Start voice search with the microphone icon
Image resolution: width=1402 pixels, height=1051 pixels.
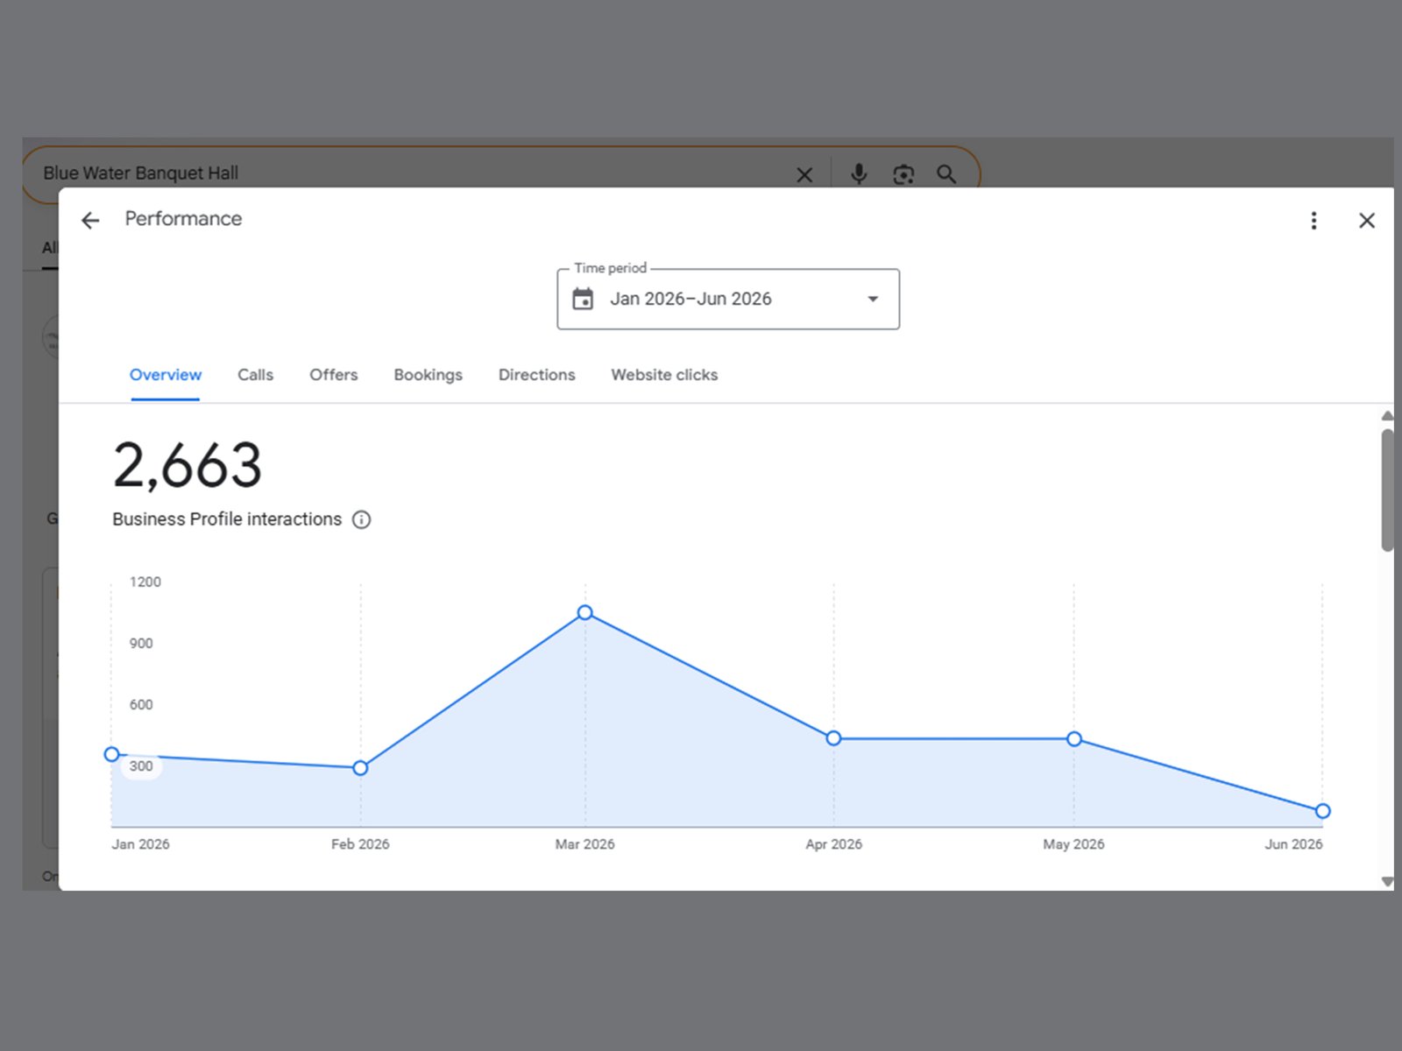pos(859,173)
